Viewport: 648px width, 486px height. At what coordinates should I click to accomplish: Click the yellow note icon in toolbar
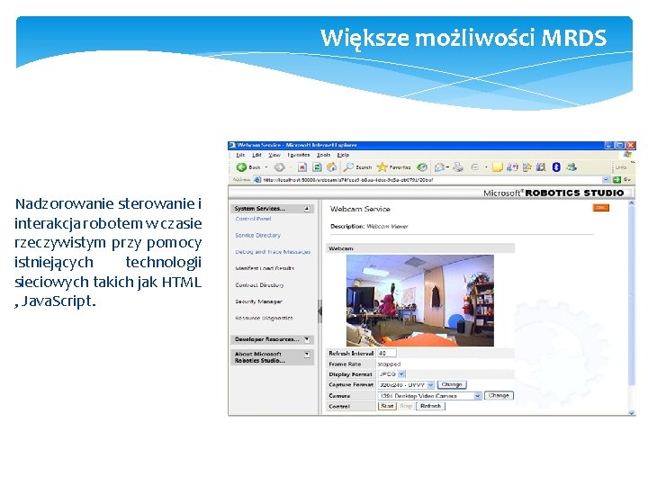click(498, 167)
